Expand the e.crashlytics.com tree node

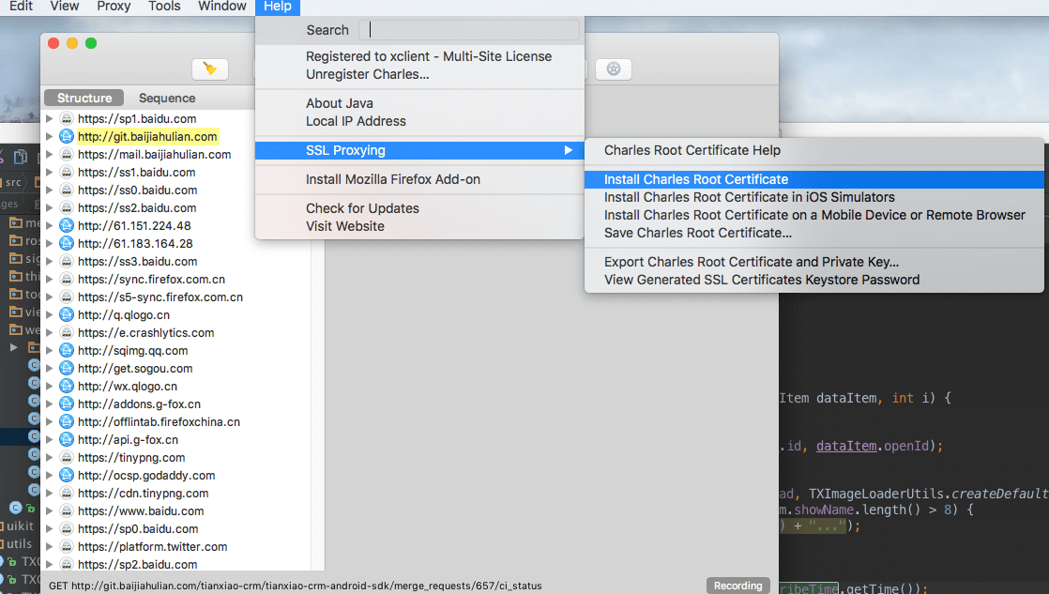49,332
